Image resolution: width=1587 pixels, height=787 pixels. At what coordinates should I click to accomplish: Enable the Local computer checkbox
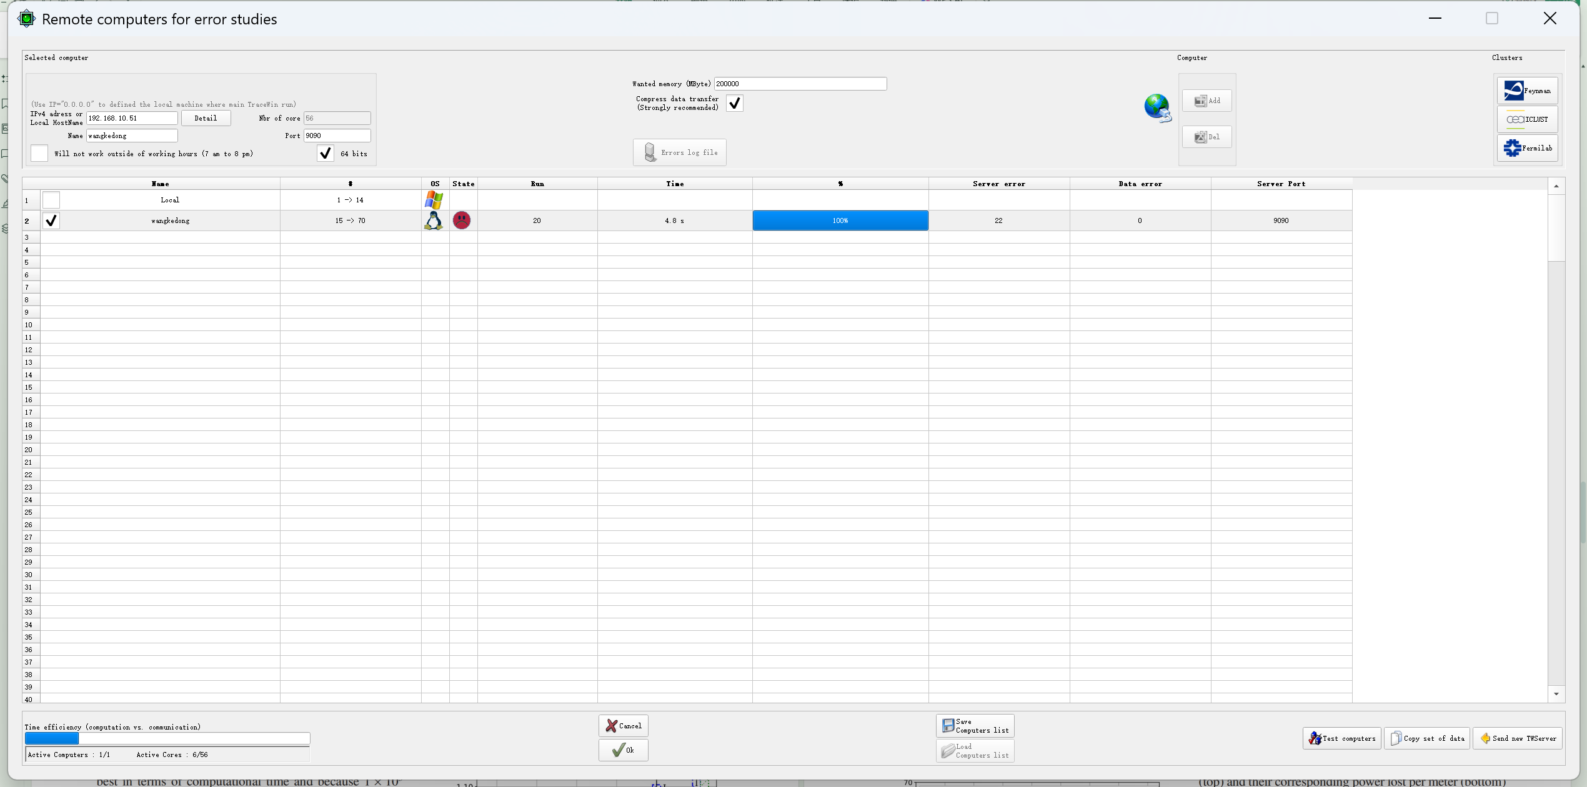(x=51, y=200)
